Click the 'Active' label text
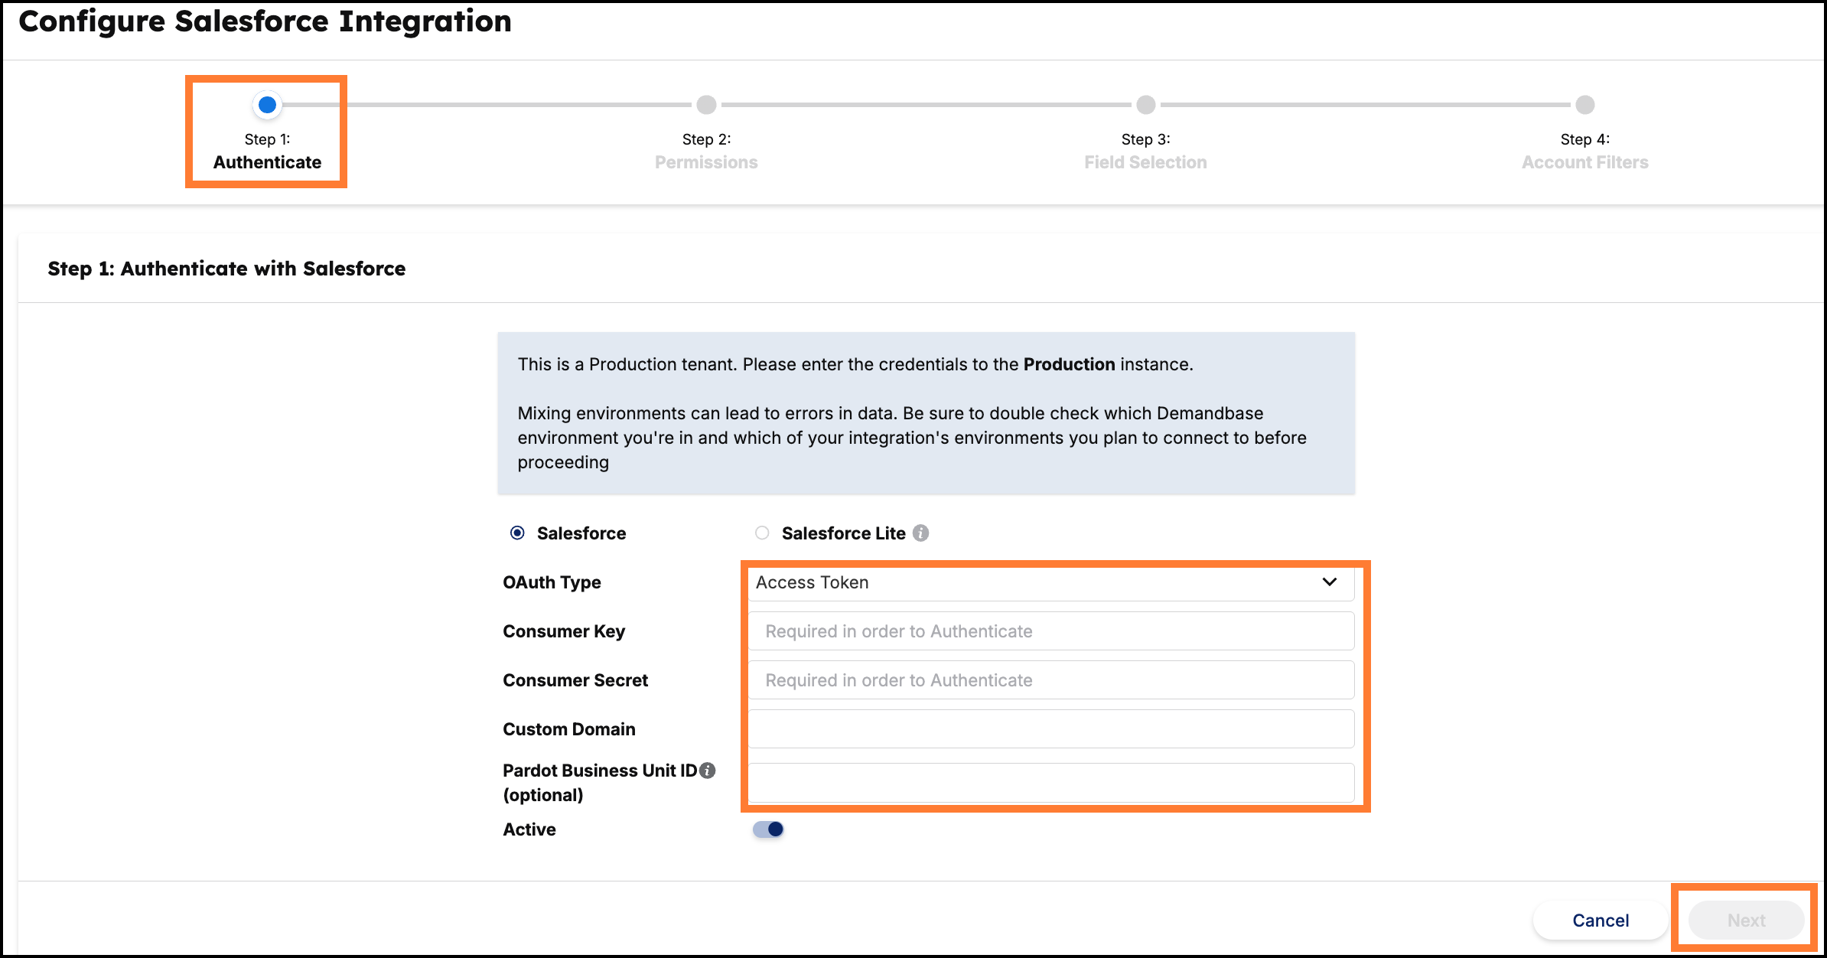The width and height of the screenshot is (1827, 958). [529, 829]
